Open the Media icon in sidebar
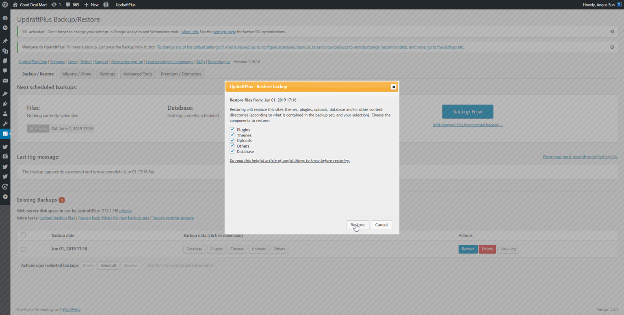 [5, 51]
